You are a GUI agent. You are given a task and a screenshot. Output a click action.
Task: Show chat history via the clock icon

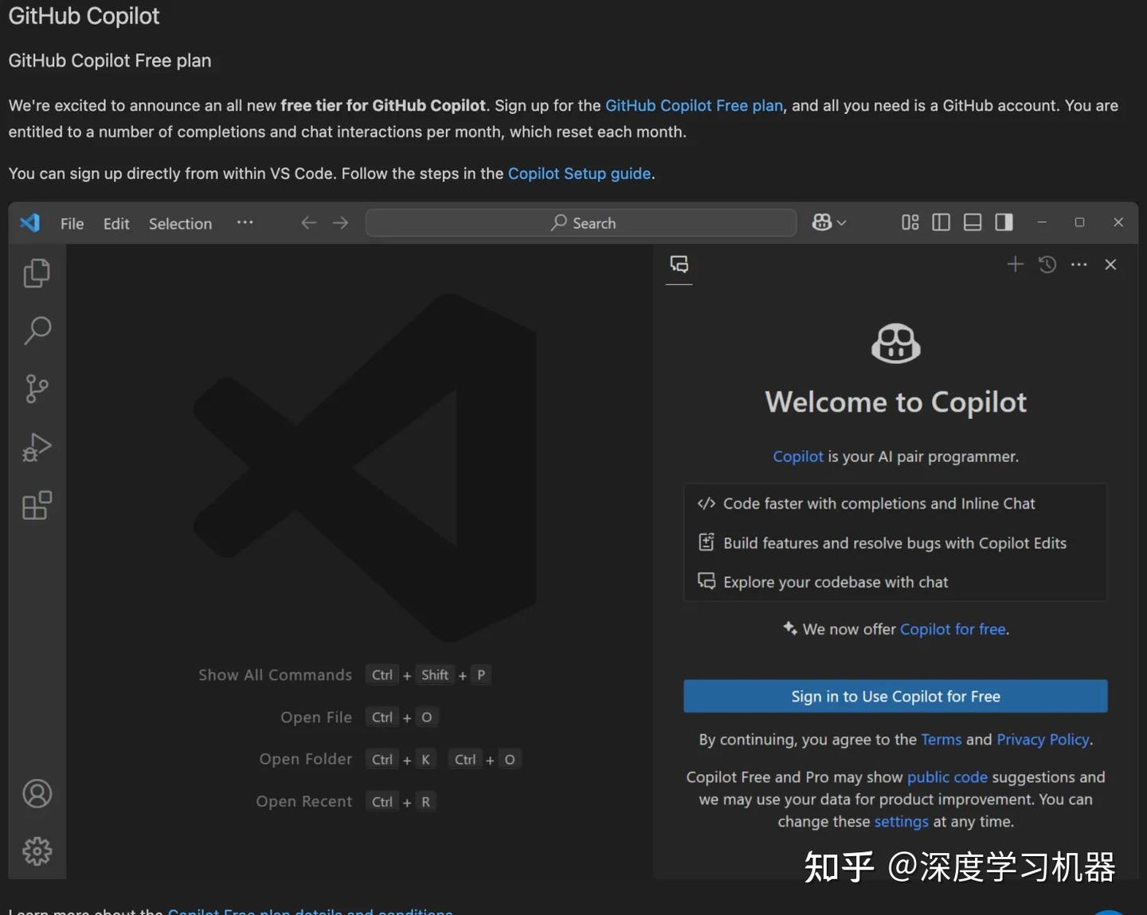1047,264
